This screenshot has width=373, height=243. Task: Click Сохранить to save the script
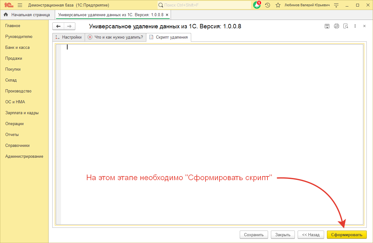point(254,235)
